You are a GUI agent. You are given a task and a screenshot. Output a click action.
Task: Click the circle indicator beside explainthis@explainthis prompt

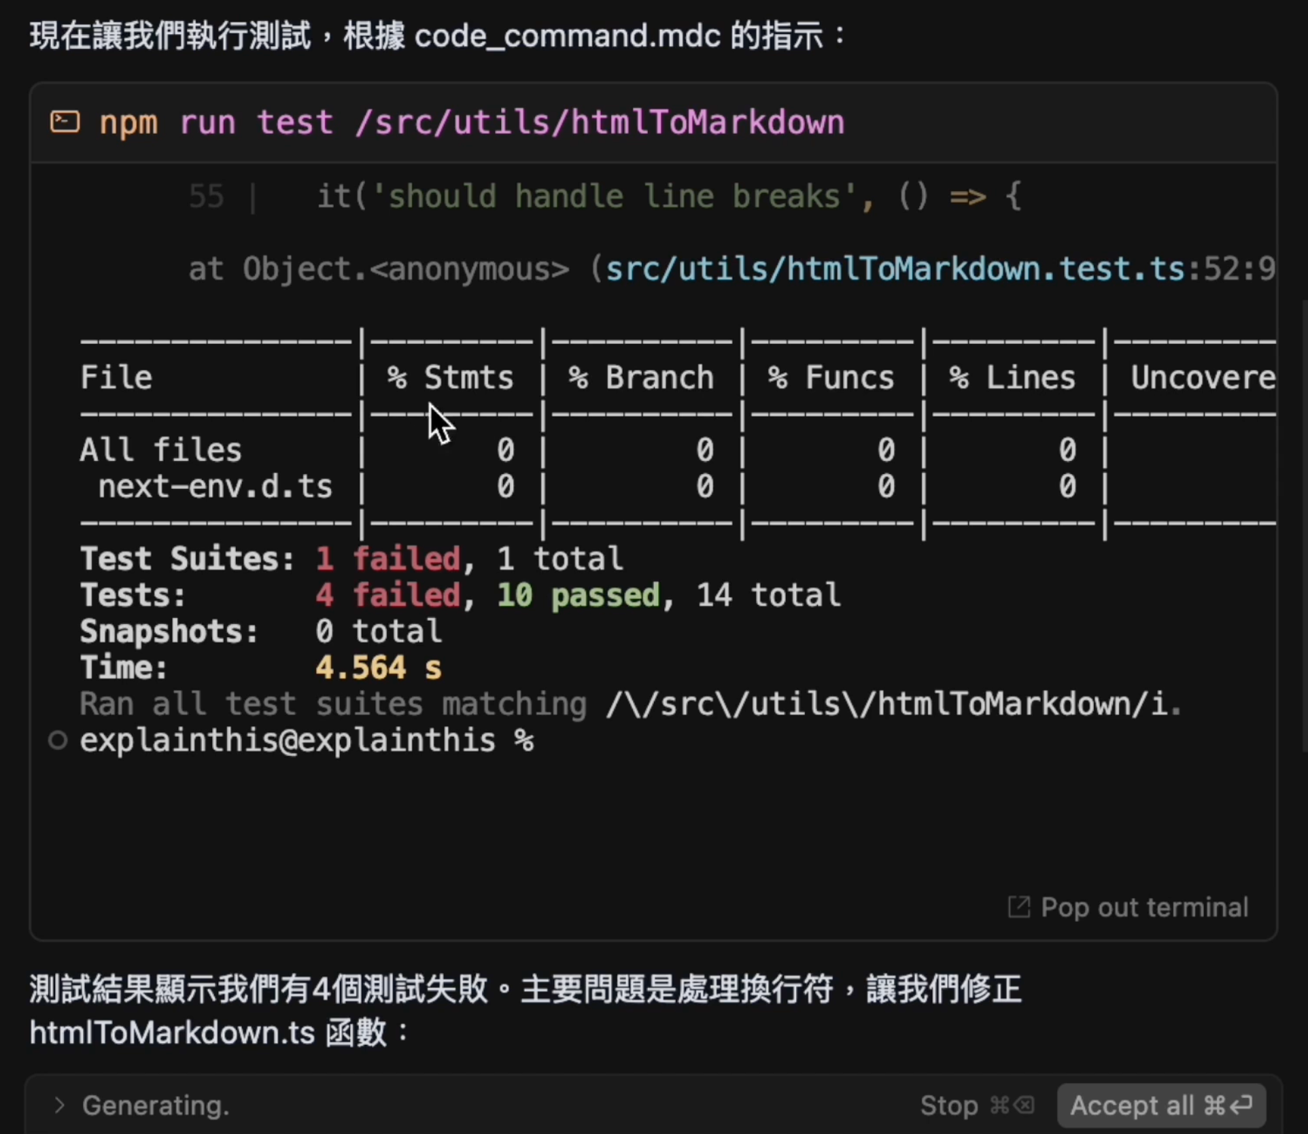coord(58,741)
